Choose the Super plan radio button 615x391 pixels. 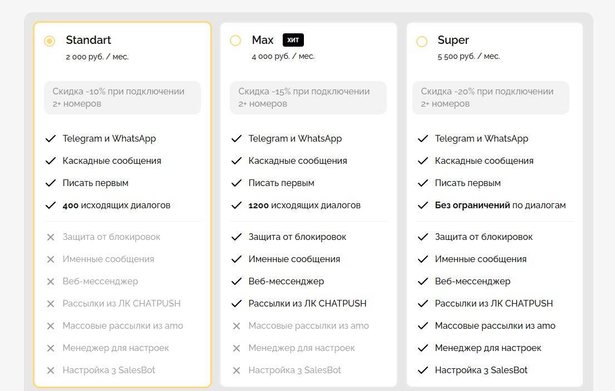coord(422,41)
